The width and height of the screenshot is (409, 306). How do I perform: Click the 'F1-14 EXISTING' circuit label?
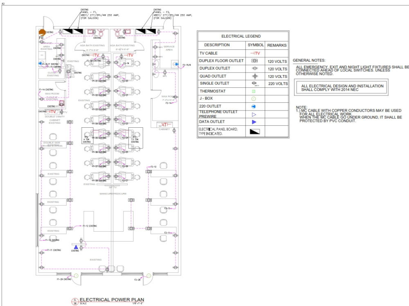tap(46, 89)
